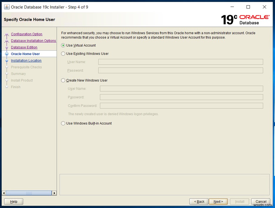This screenshot has height=208, width=275.
Task: Click the step dot next to Prerequisite Checks
Action: coord(7,67)
